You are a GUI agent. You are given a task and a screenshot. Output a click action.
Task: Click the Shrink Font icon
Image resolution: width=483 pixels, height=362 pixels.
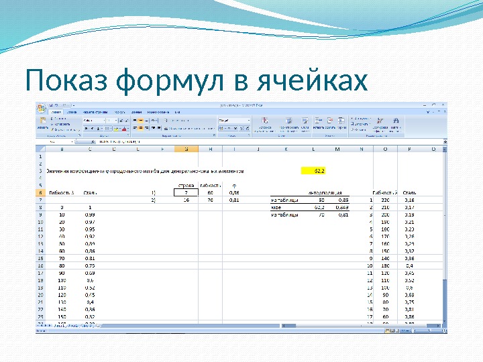point(126,121)
